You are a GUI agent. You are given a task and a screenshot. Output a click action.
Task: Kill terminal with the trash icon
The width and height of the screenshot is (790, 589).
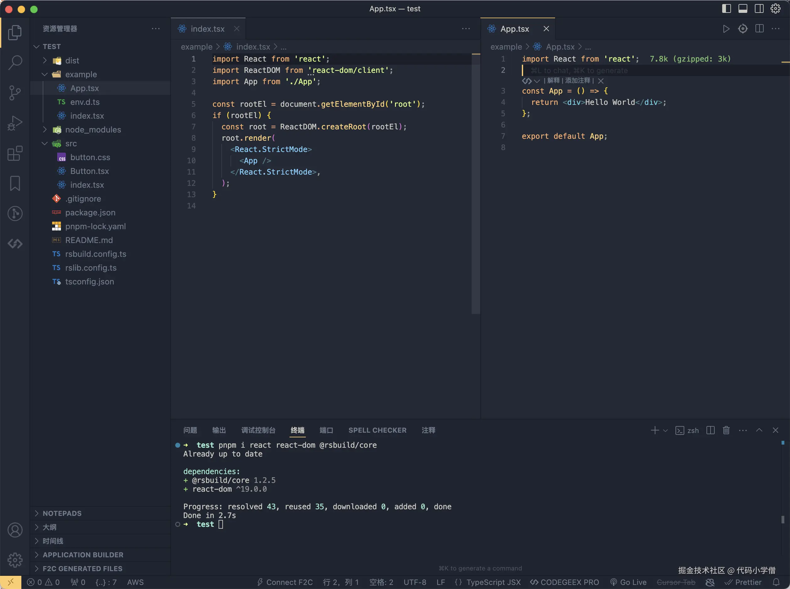pos(726,430)
